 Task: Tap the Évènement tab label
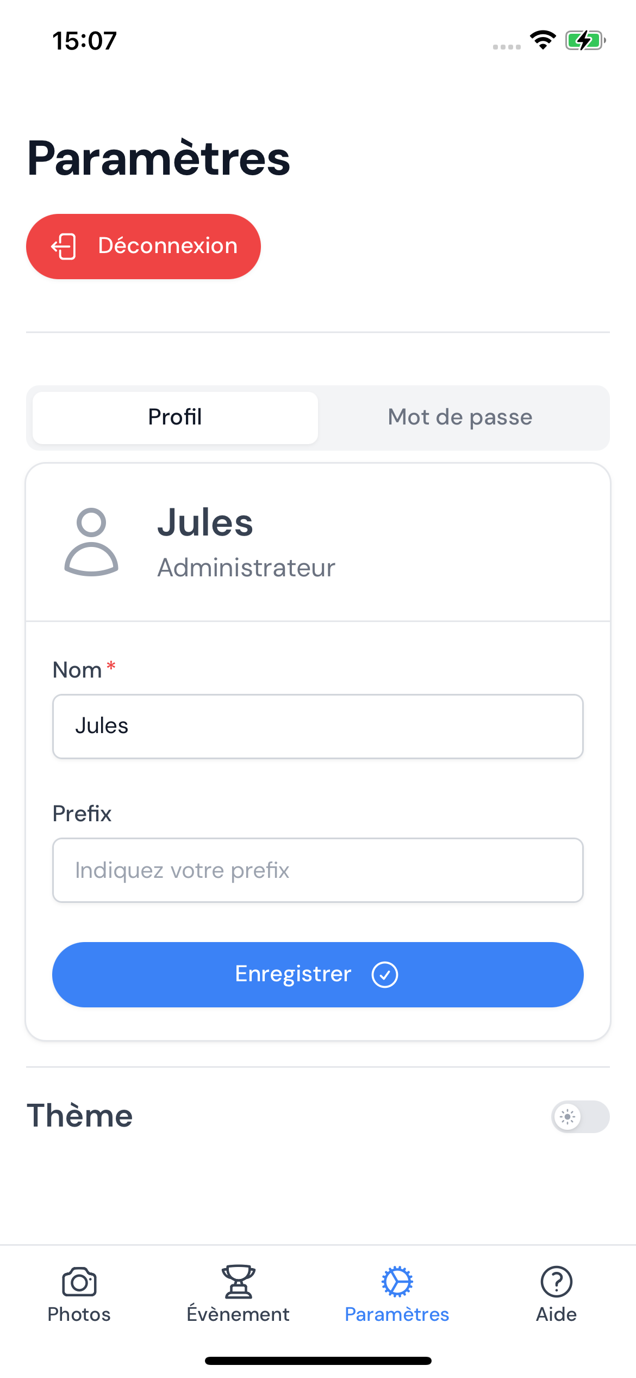pos(238,1313)
